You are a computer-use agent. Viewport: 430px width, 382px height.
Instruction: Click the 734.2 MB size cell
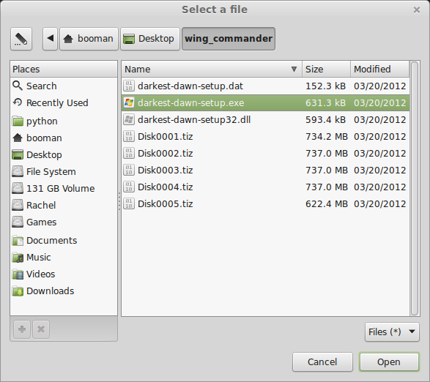coord(326,136)
